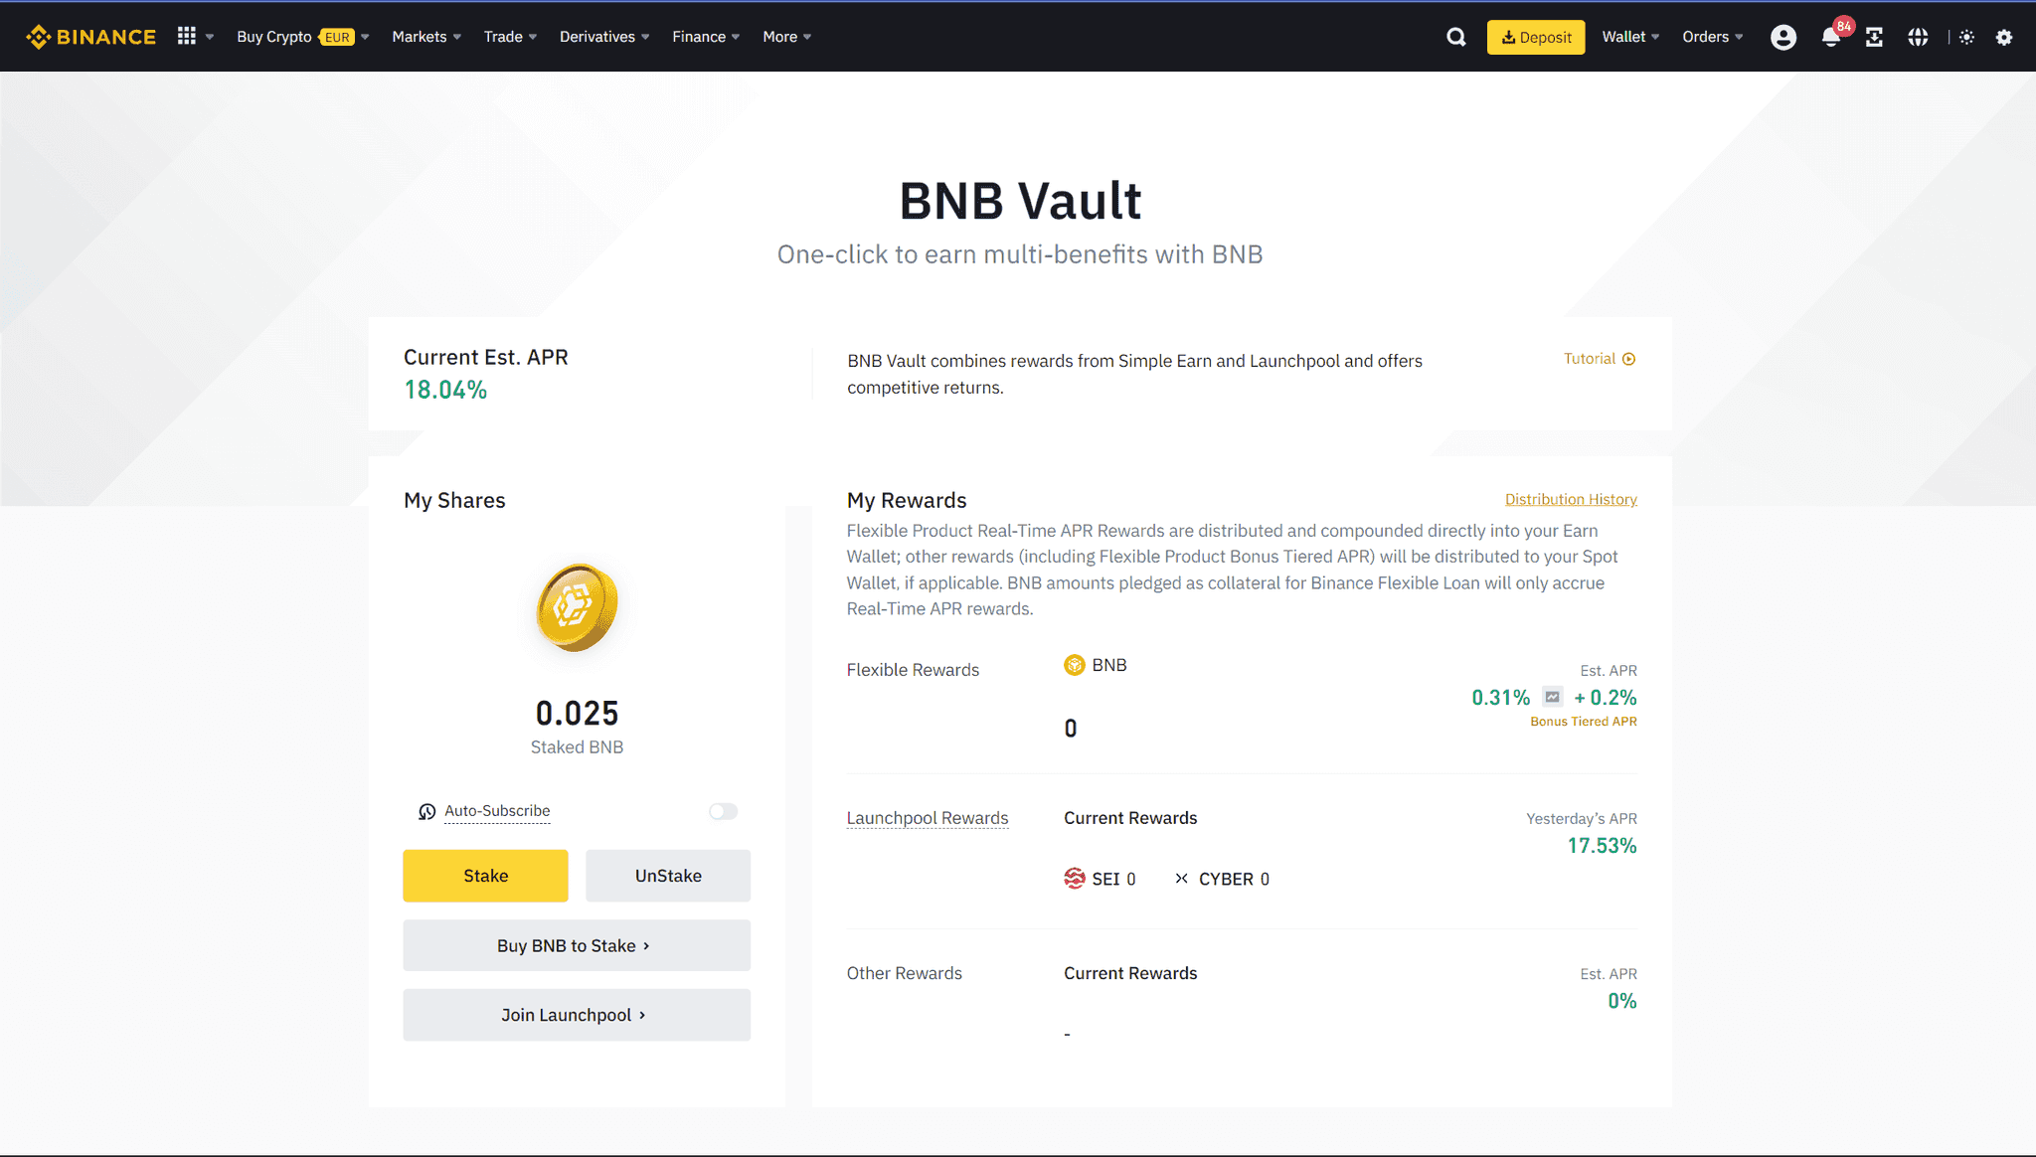Viewport: 2036px width, 1157px height.
Task: Open the downloads/transfer icon in the header
Action: pos(1874,36)
